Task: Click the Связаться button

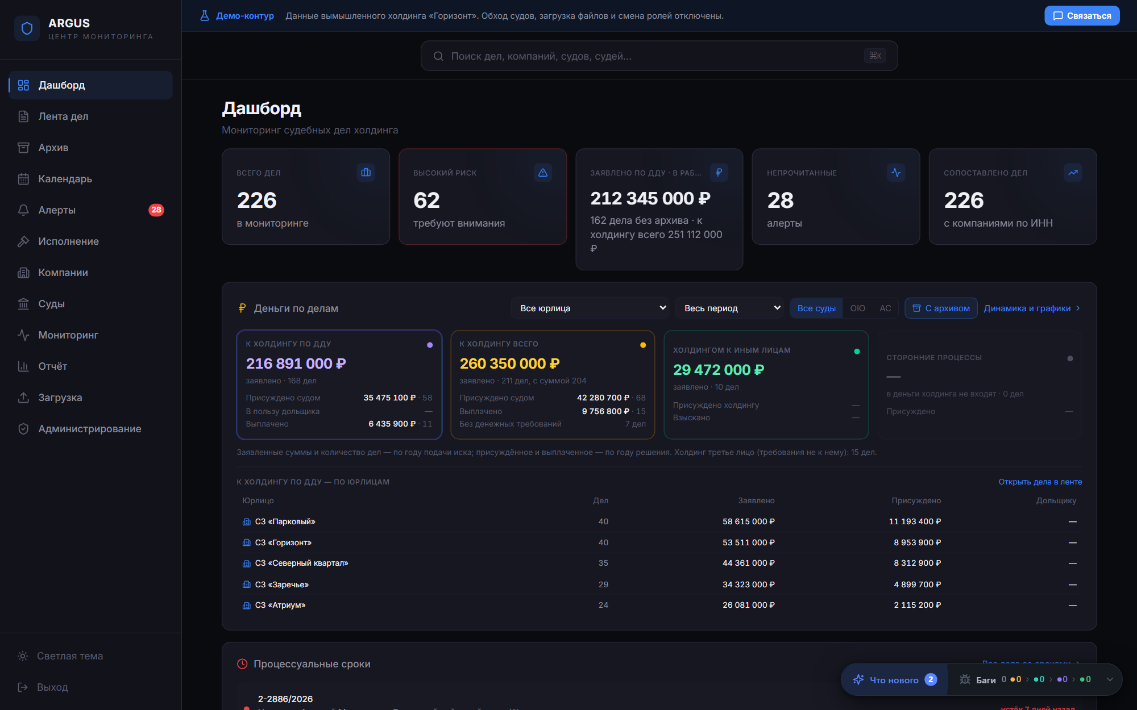Action: [1082, 16]
